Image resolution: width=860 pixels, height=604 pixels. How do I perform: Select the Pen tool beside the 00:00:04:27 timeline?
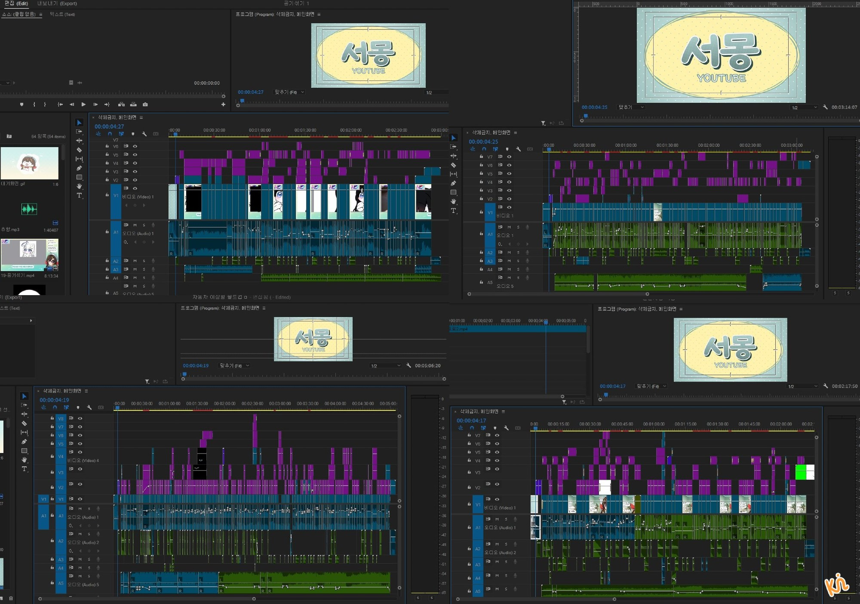pyautogui.click(x=79, y=168)
